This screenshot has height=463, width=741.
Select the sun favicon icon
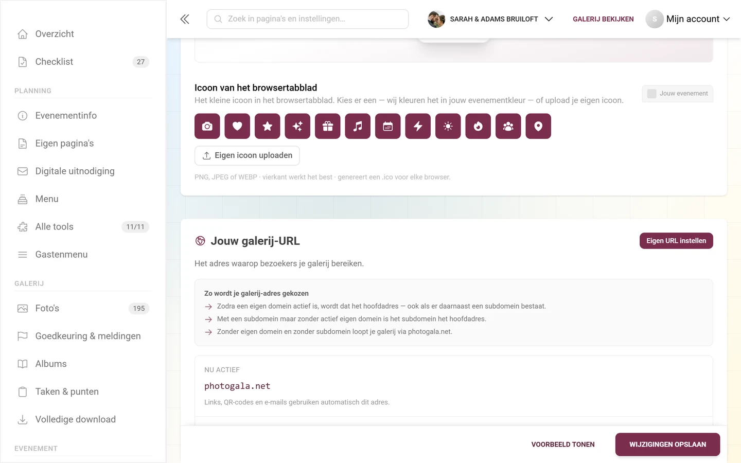[x=448, y=126]
